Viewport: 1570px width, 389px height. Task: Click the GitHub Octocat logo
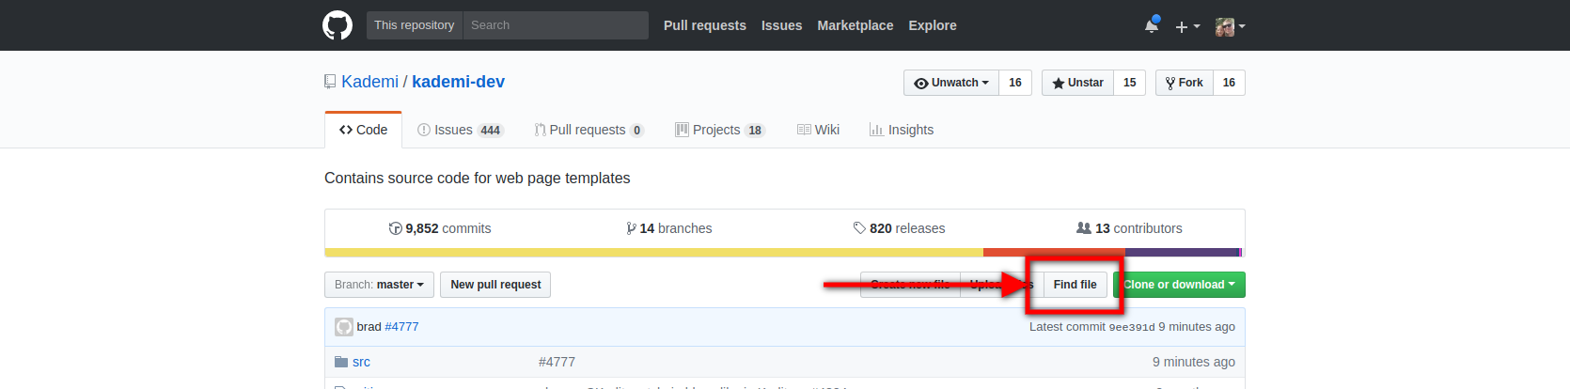338,25
